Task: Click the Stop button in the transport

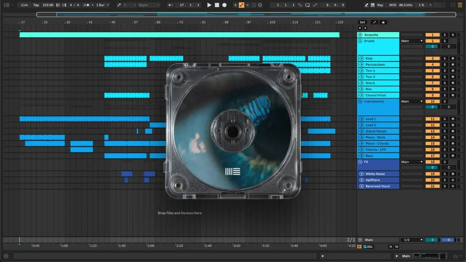Action: [217, 5]
